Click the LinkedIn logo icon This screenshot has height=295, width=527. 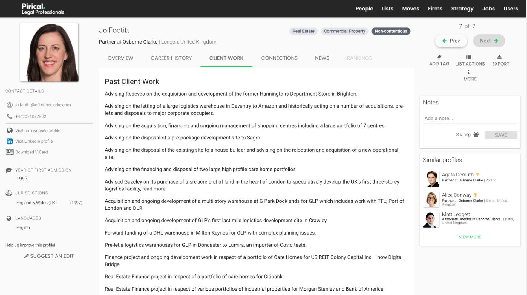click(10, 141)
